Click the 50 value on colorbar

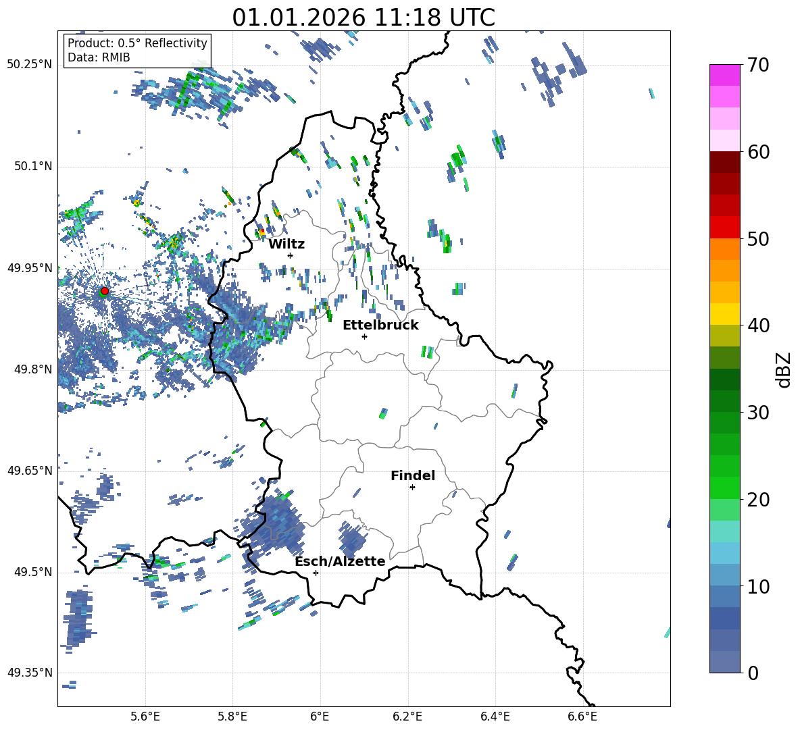(758, 238)
